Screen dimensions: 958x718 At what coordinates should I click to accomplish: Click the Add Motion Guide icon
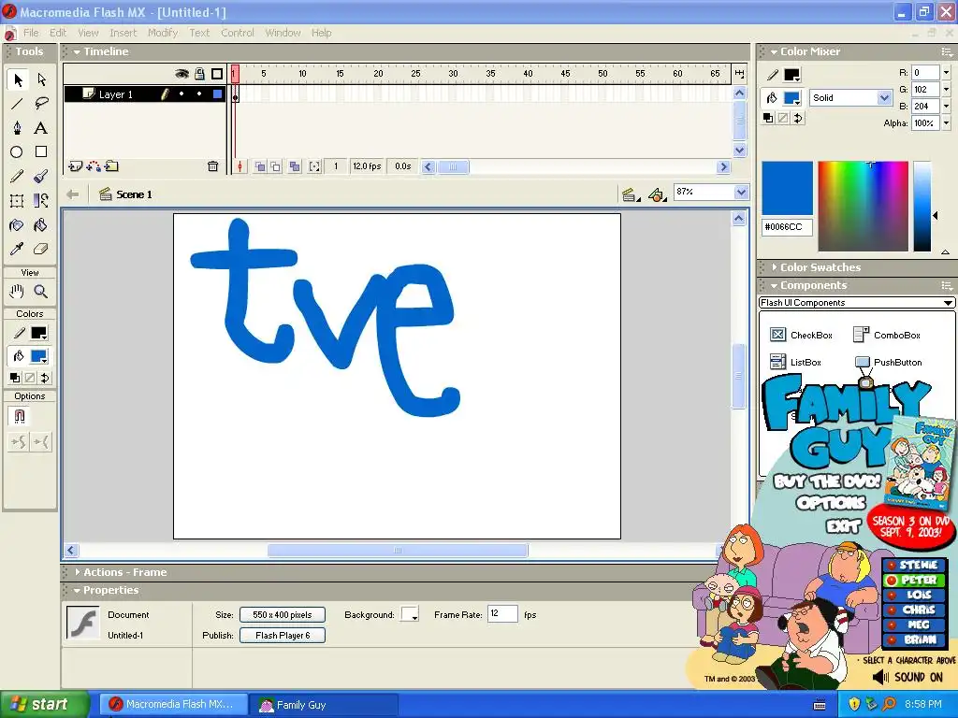pyautogui.click(x=94, y=166)
